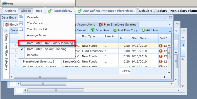Toggle the Default? checkbox
The image size is (197, 99).
[x=155, y=11]
